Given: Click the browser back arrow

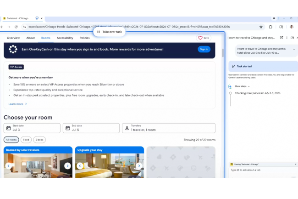Looking at the screenshot, I should pyautogui.click(x=4, y=27).
